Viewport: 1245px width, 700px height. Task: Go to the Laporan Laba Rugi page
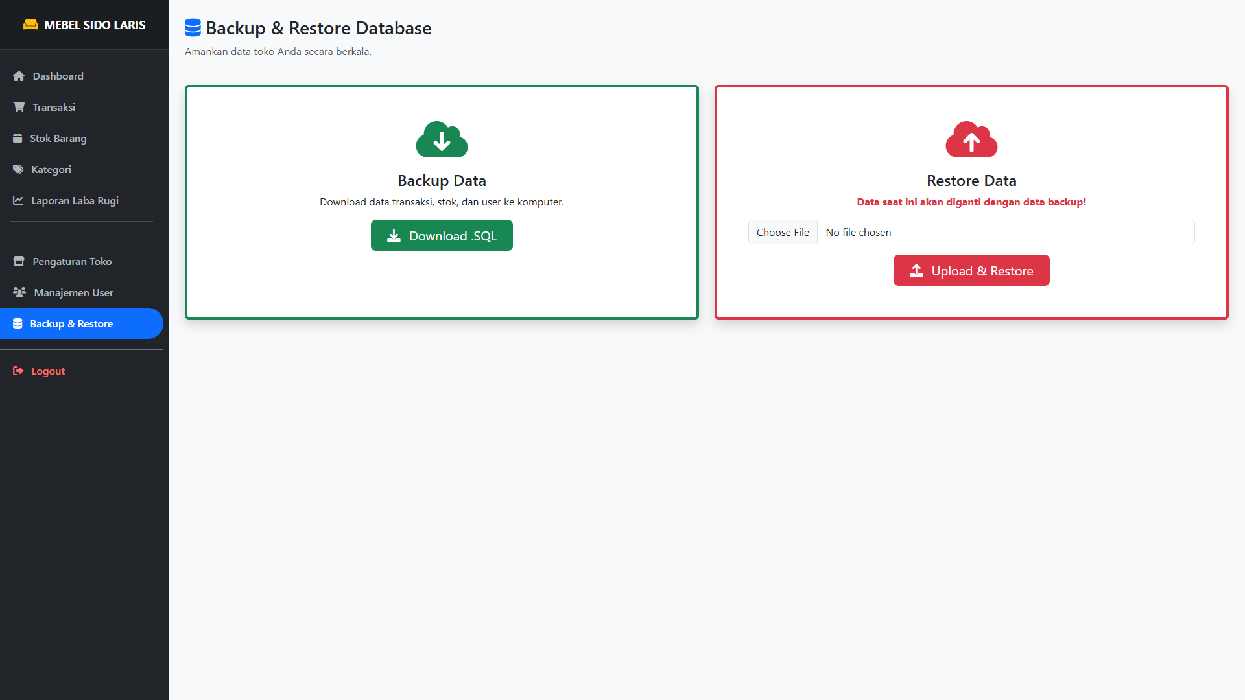click(75, 200)
